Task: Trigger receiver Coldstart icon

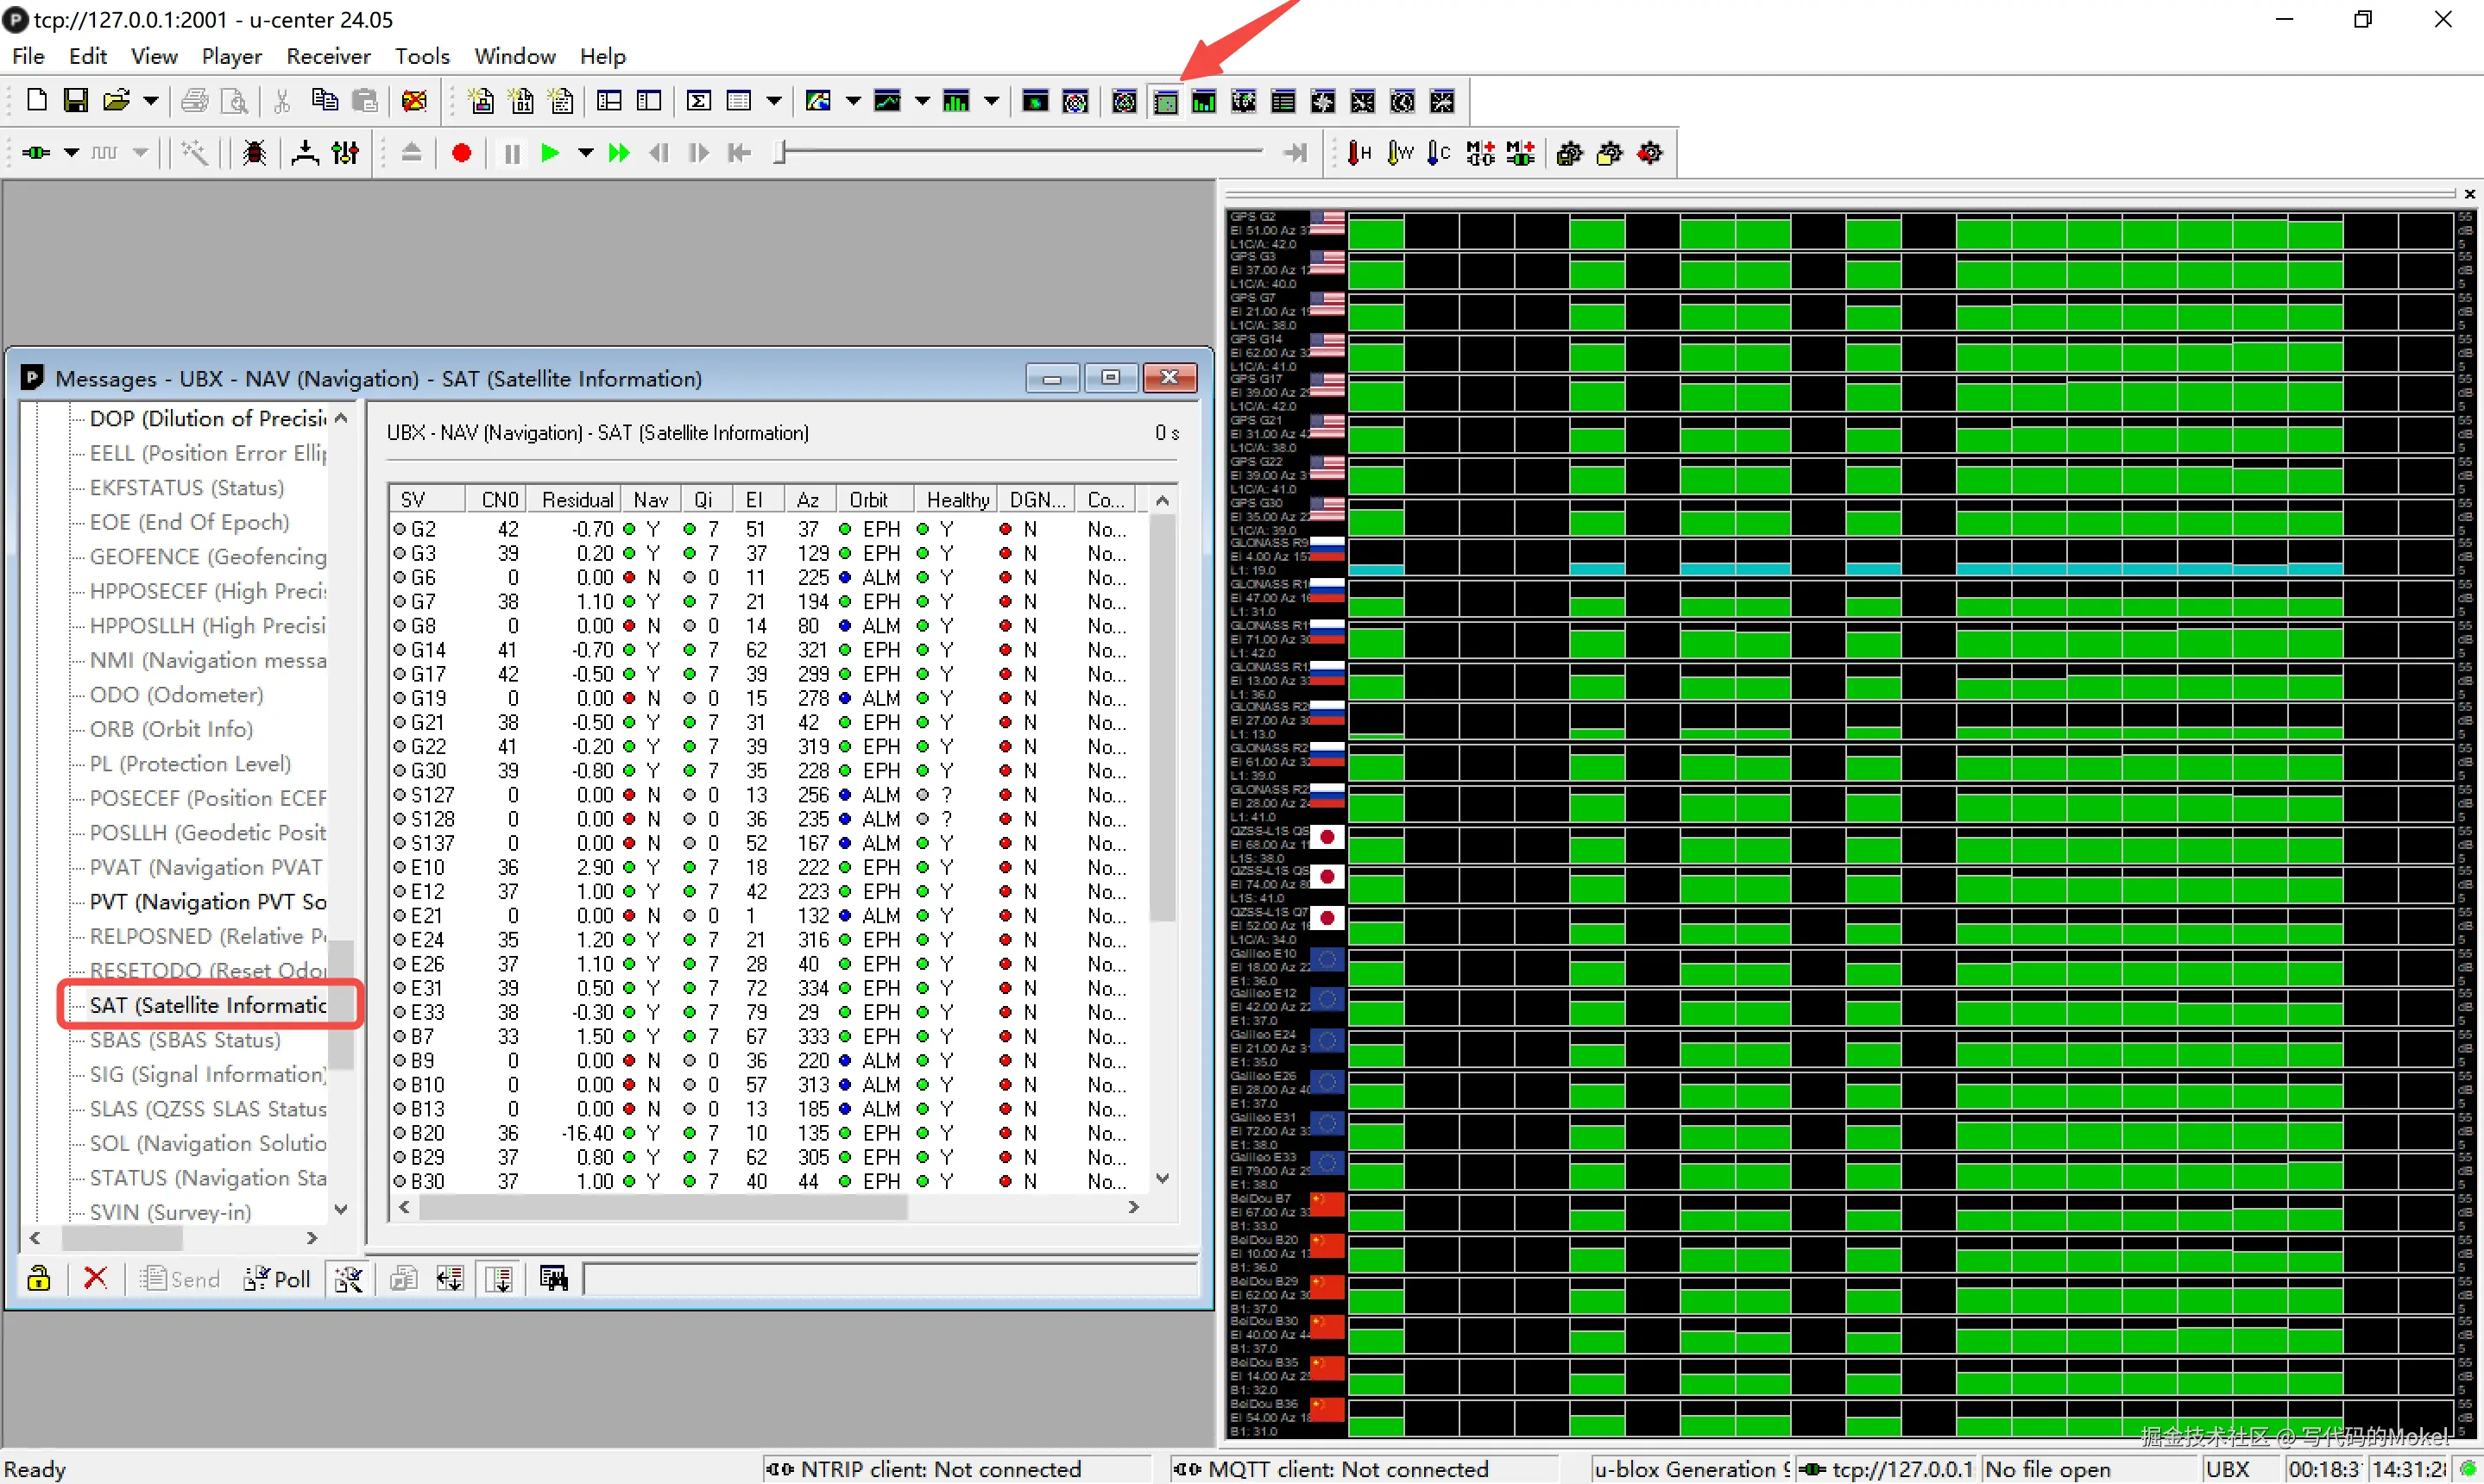Action: (x=1439, y=153)
